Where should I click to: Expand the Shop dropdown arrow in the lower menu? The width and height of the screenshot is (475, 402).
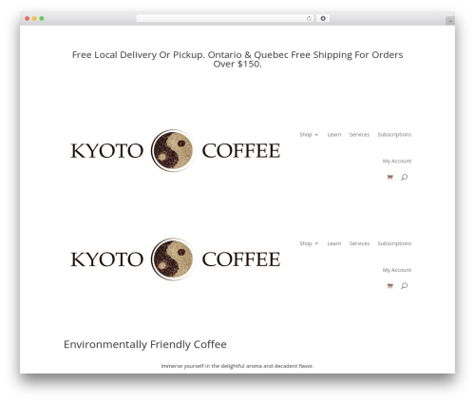316,243
